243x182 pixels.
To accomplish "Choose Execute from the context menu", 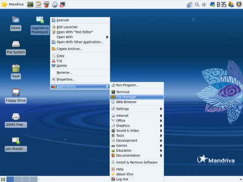I will [x=80, y=20].
